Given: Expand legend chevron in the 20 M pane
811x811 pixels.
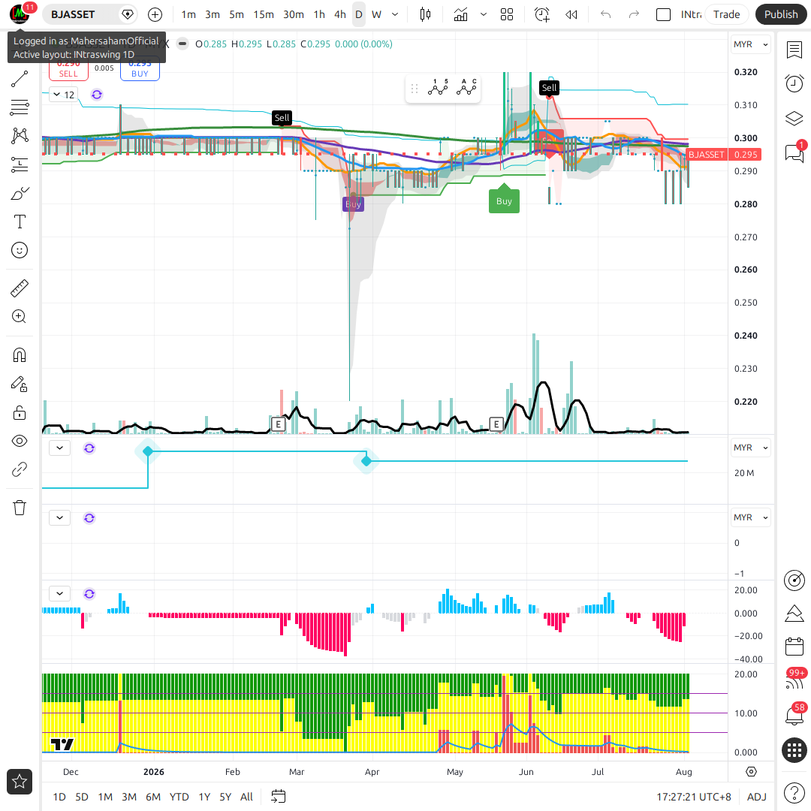Looking at the screenshot, I should click(x=60, y=448).
